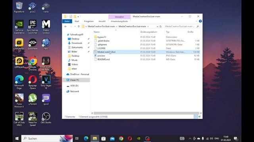The height and width of the screenshot is (142, 254).
Task: Open recent locations dropdown arrow
Action: click(75, 26)
